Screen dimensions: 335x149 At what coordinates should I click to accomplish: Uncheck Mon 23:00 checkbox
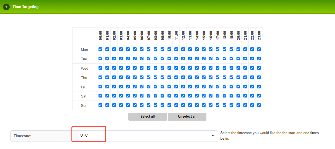pyautogui.click(x=259, y=49)
